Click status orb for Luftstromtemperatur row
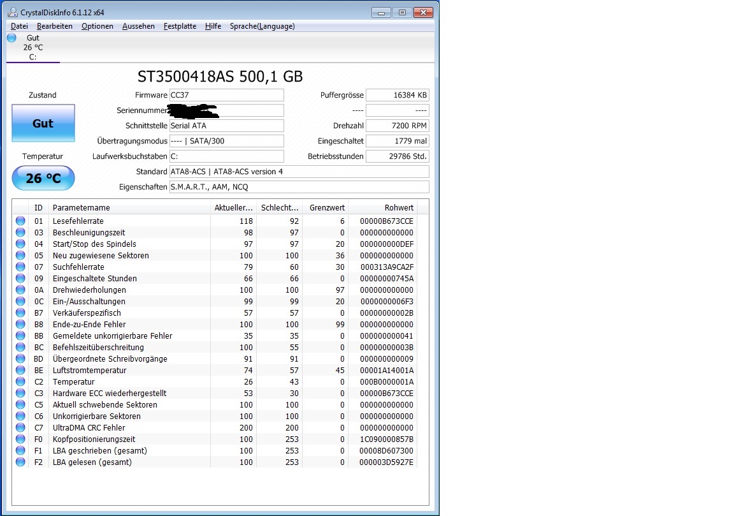Viewport: 734px width, 516px height. 20,370
